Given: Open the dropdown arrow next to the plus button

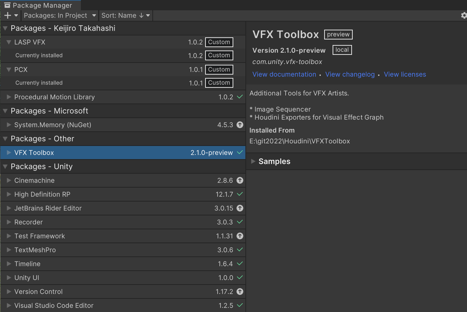Looking at the screenshot, I should coord(16,15).
